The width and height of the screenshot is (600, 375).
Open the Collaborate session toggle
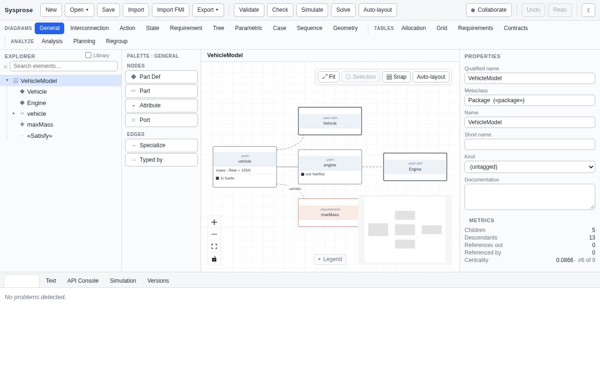pyautogui.click(x=489, y=10)
